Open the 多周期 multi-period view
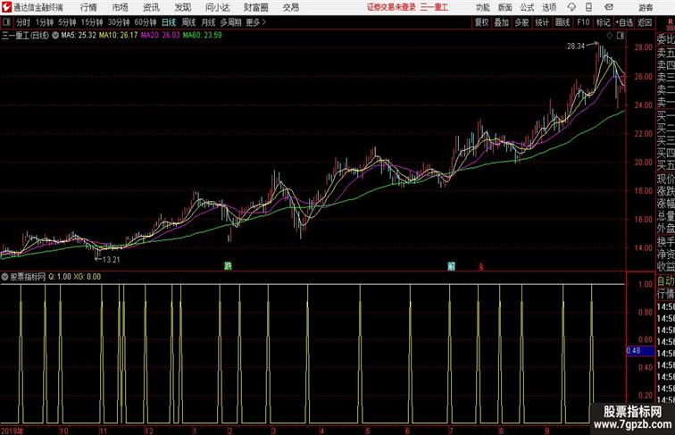Image resolution: width=675 pixels, height=435 pixels. pos(230,22)
